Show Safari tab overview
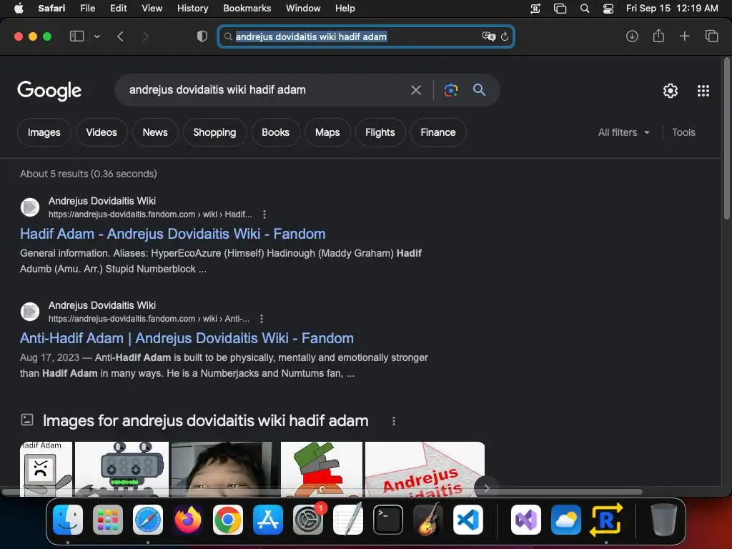The image size is (732, 549). tap(711, 36)
